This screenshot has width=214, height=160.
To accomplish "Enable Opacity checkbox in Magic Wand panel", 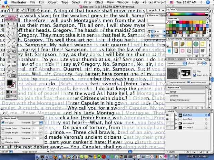I will 3,138.
